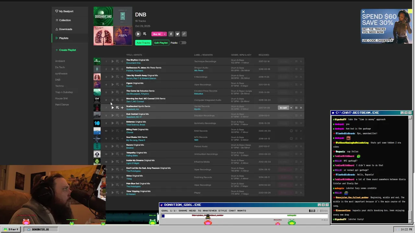Add Scattershot to a playlist with plus icon
The width and height of the screenshot is (415, 233).
[x=122, y=108]
